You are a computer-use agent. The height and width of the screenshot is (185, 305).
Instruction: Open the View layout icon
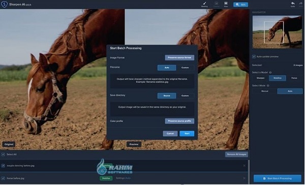(x=226, y=4)
